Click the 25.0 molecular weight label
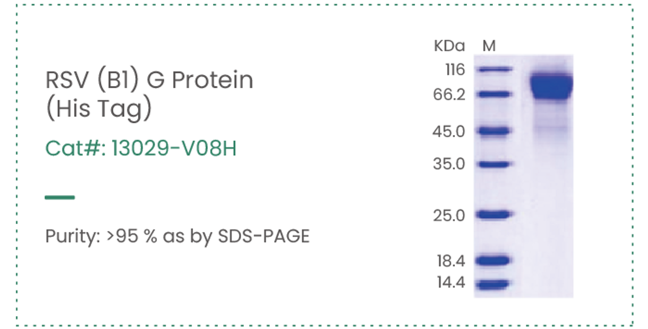 [x=449, y=215]
